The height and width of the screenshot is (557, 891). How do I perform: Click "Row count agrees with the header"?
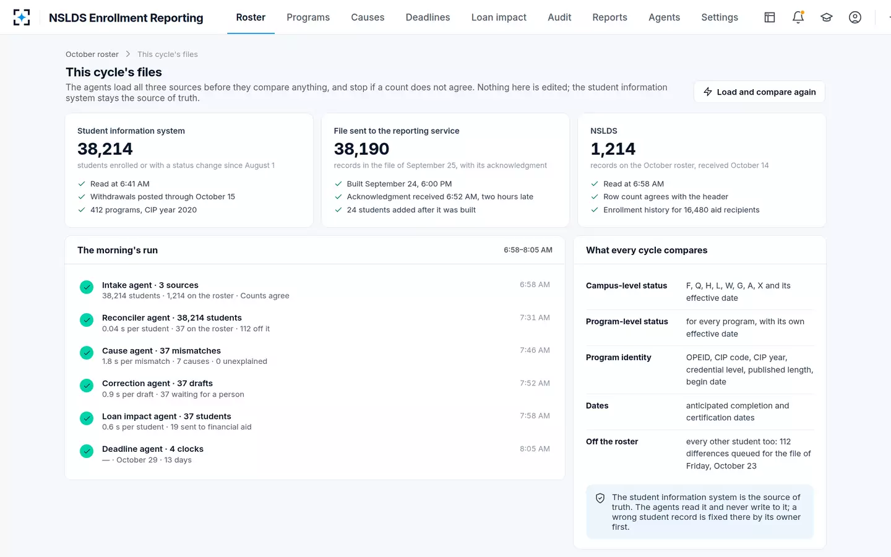(x=666, y=197)
